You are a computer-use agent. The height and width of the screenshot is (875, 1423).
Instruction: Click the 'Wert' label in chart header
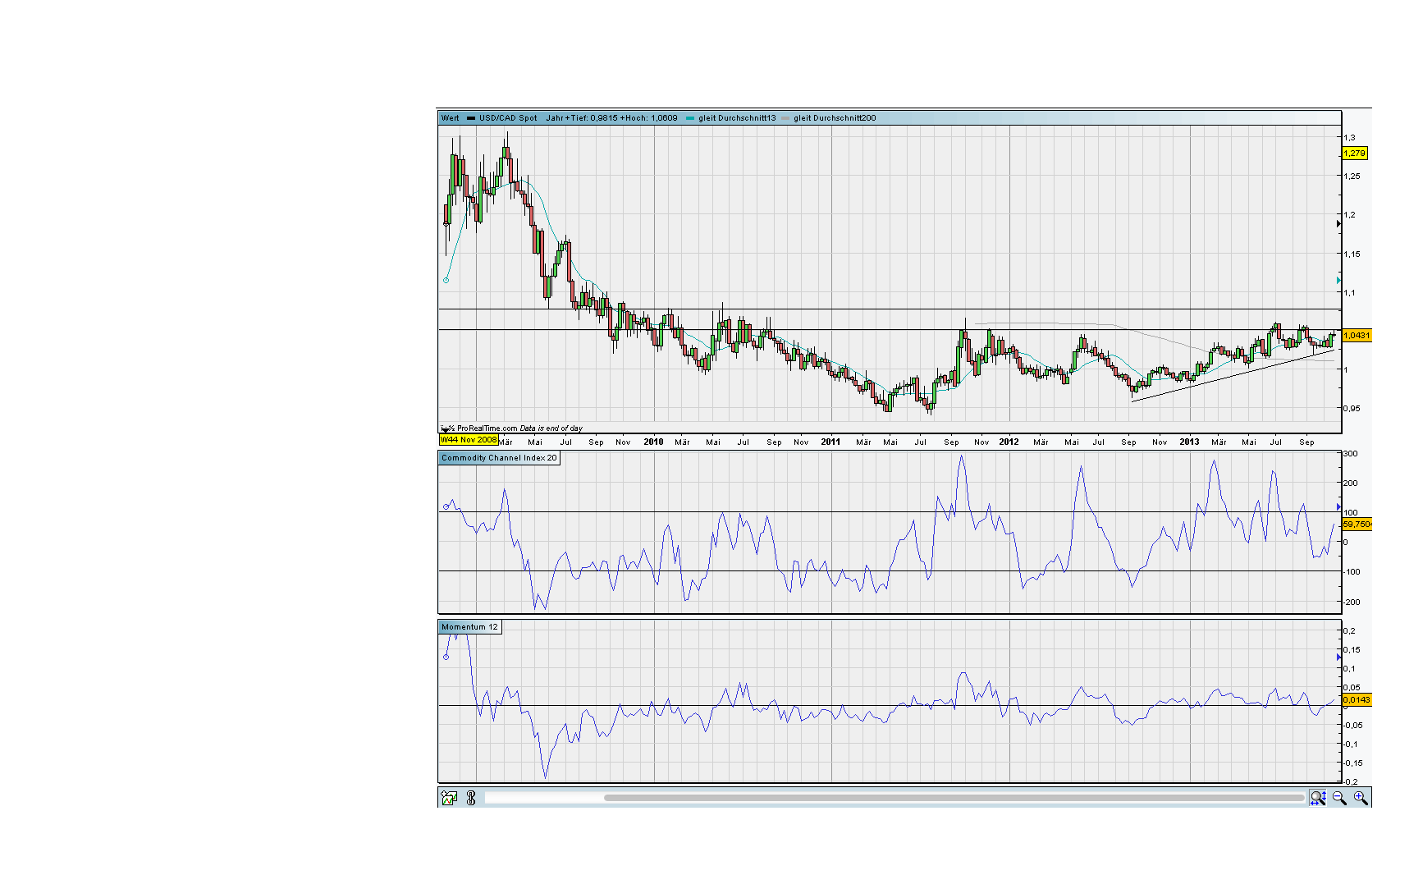[451, 118]
